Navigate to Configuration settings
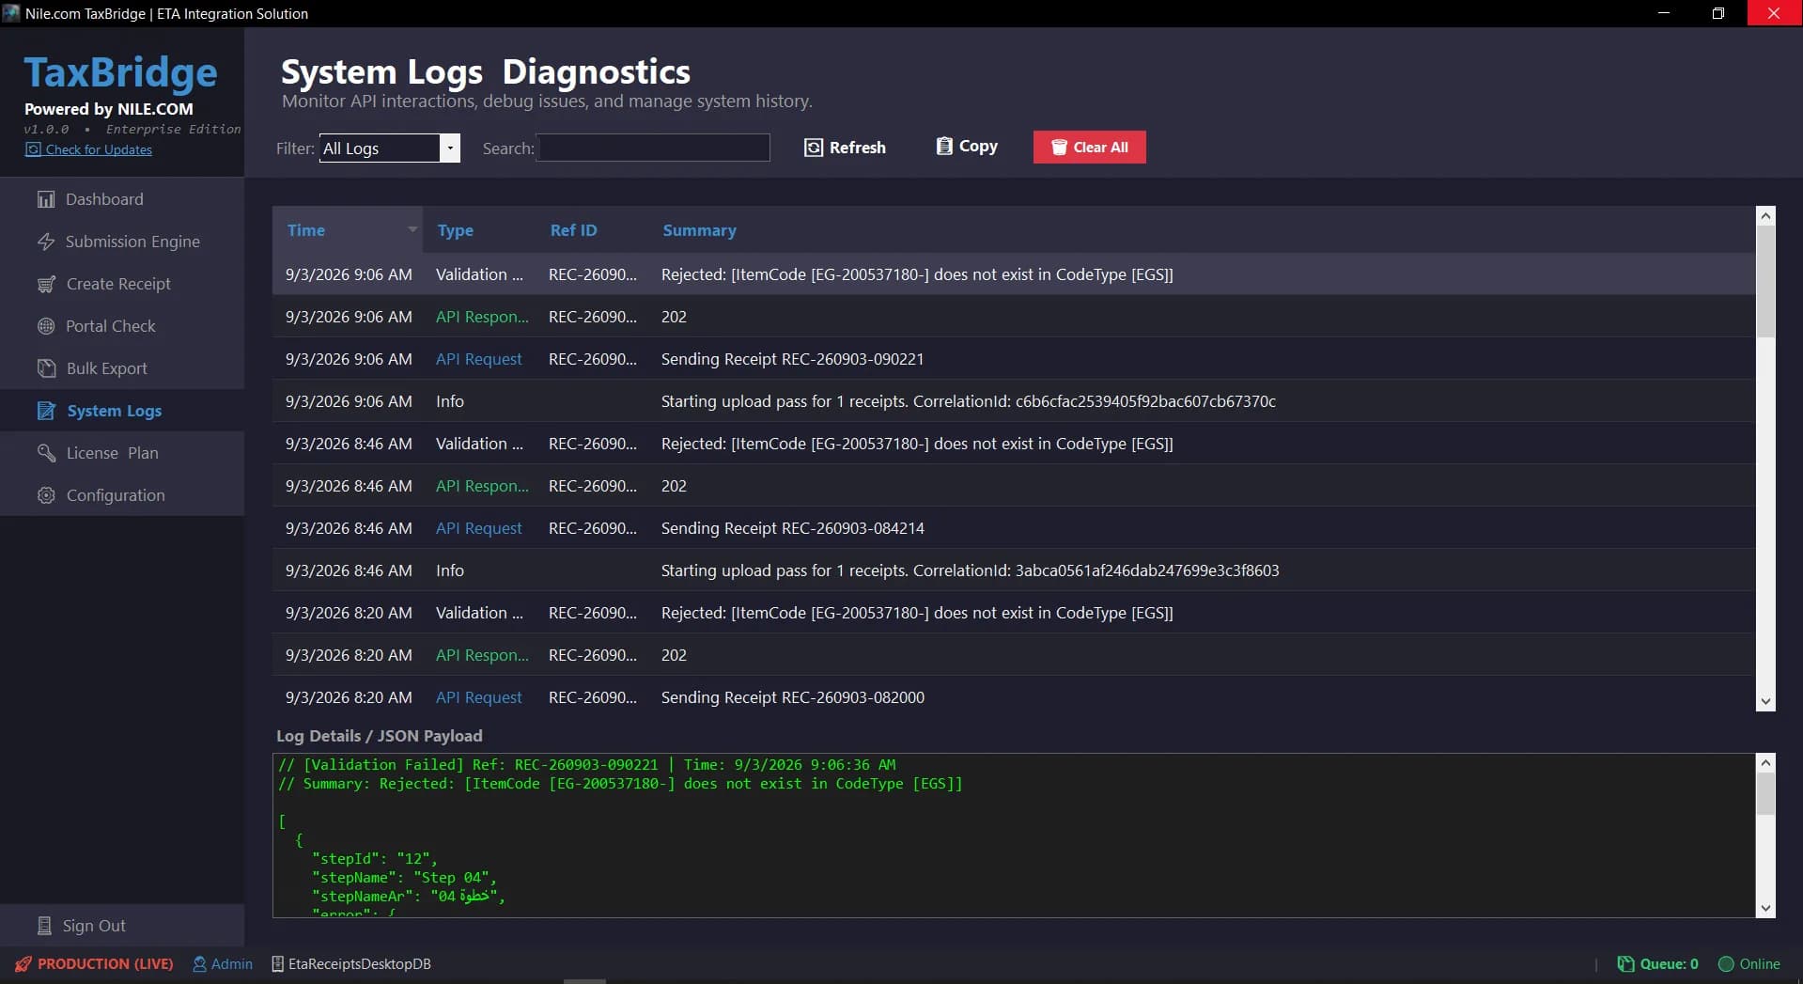Screen dimensions: 1803x984 [x=122, y=495]
